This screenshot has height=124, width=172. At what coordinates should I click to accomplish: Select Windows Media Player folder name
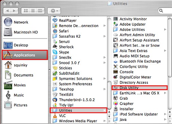tap(78, 121)
